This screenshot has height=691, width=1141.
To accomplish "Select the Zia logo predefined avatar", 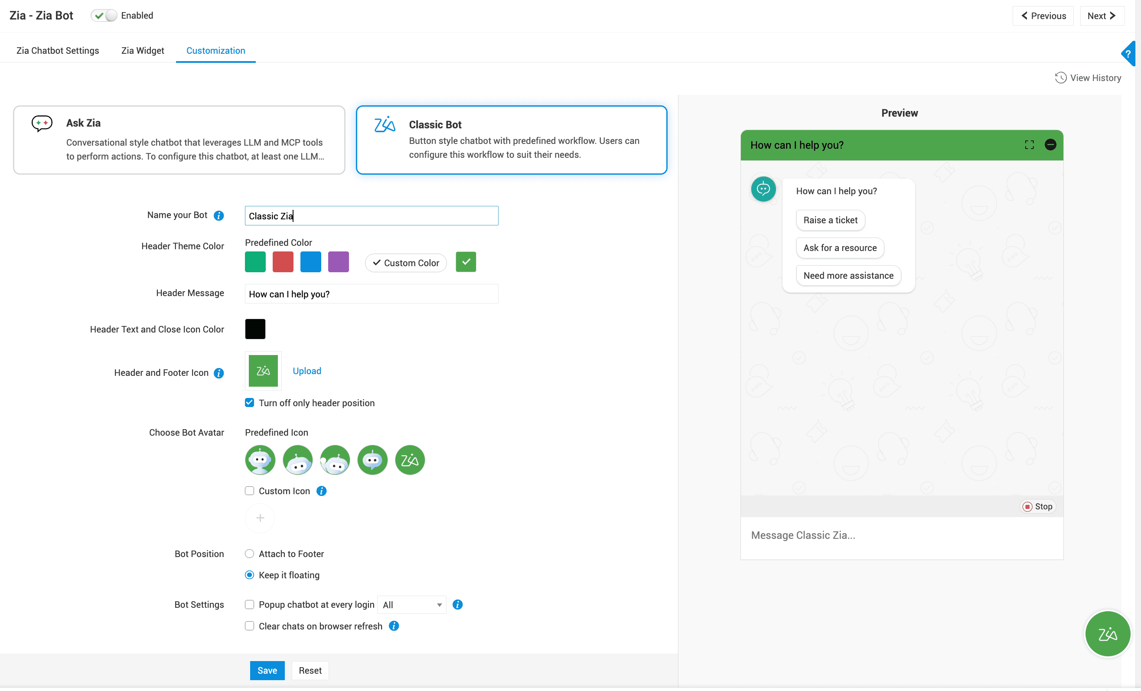I will coord(410,460).
